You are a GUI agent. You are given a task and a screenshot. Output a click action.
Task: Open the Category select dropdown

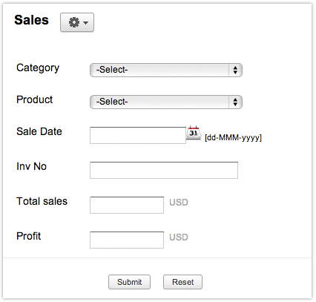(166, 70)
